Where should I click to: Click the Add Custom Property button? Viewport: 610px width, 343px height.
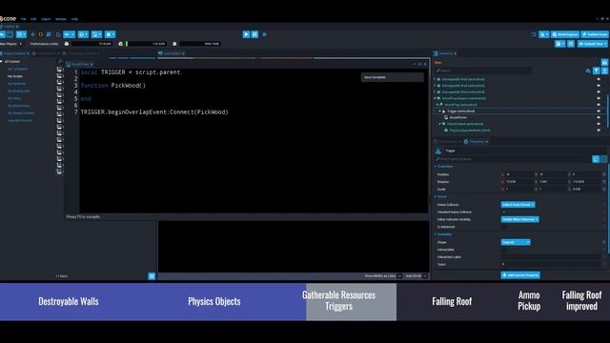(x=520, y=275)
